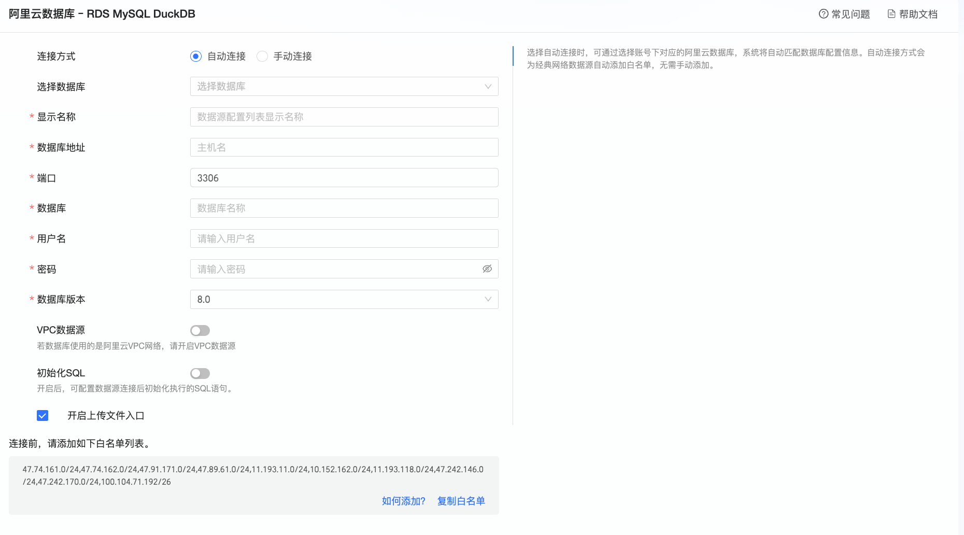Open the 帮助文档 link
The image size is (964, 535).
[x=913, y=14]
